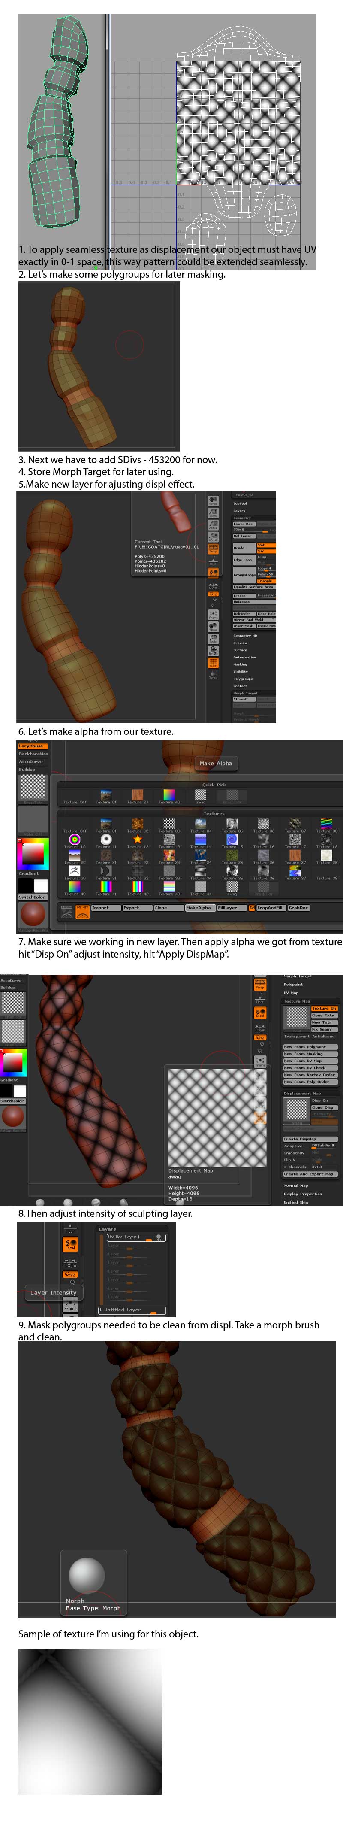Select the Texture 20 thumbnail
The height and width of the screenshot is (1825, 343).
[x=75, y=857]
